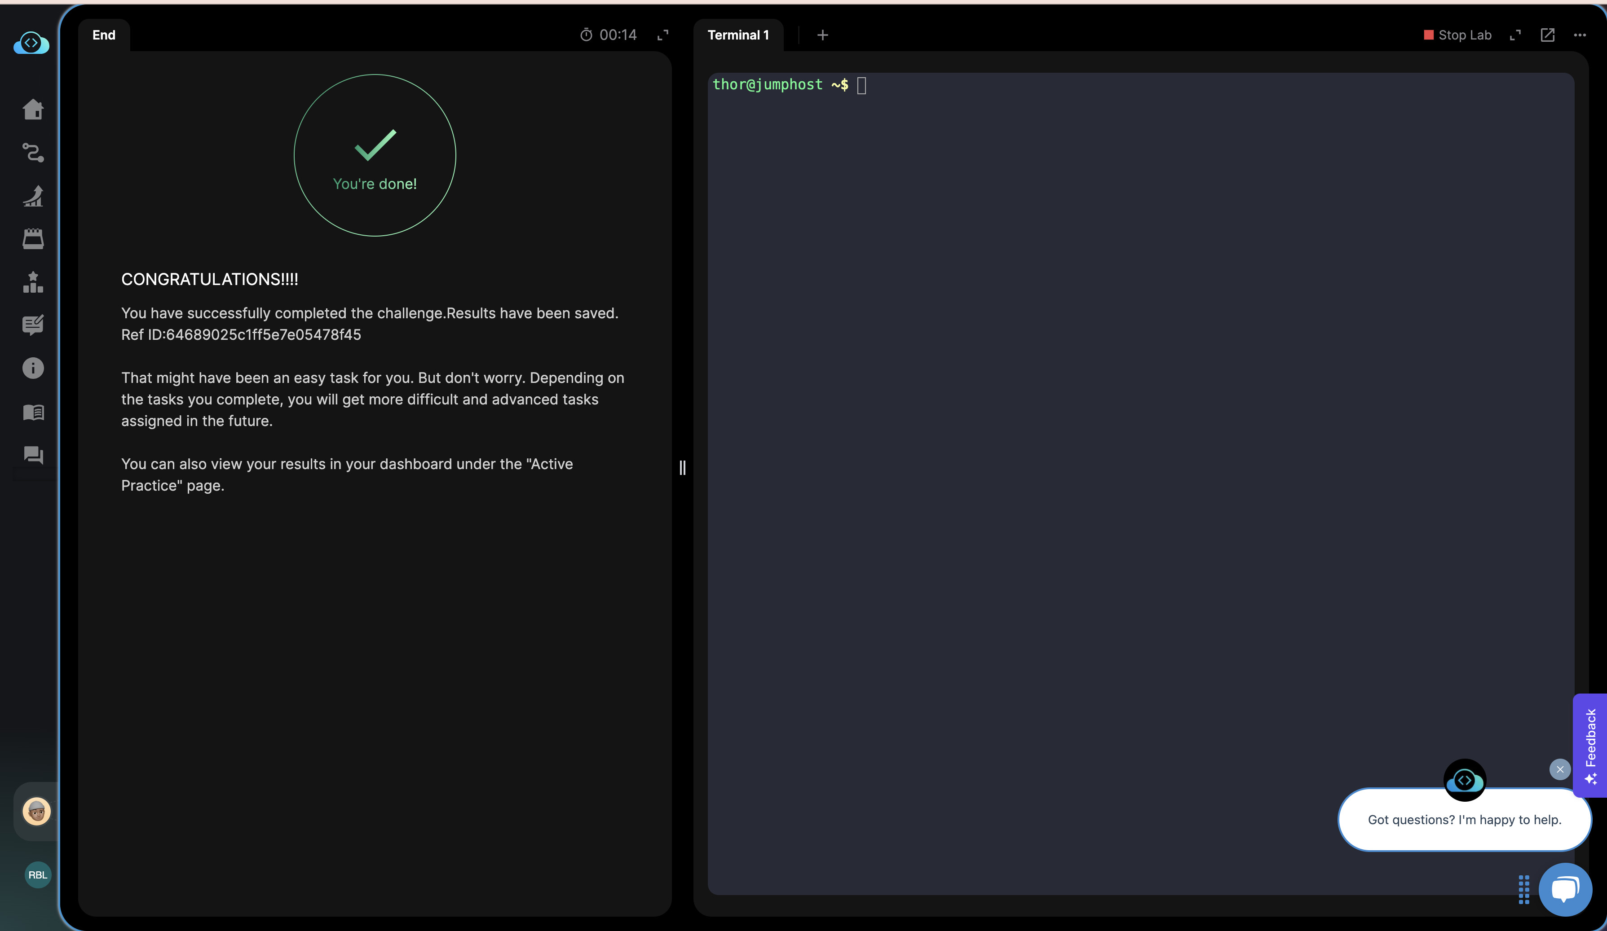Switch to Terminal 1 tab

coord(738,35)
